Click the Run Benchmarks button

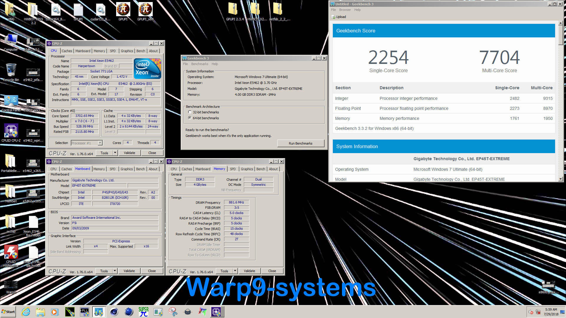300,143
